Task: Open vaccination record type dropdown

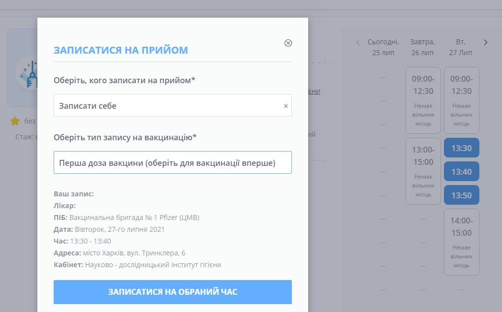Action: click(x=172, y=162)
